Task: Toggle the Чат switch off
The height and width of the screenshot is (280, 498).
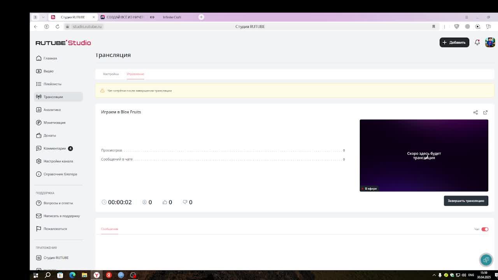Action: 485,229
